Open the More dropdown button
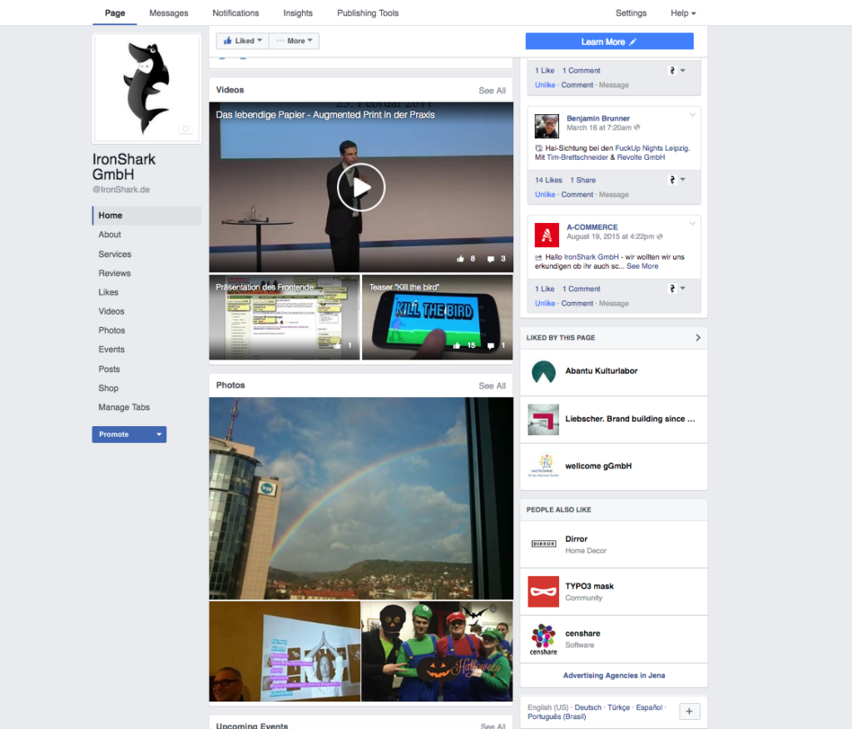The width and height of the screenshot is (852, 729). (x=294, y=41)
